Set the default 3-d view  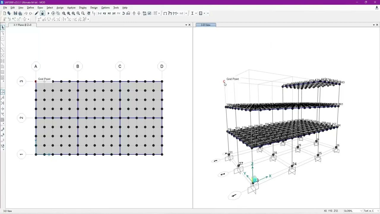99,13
